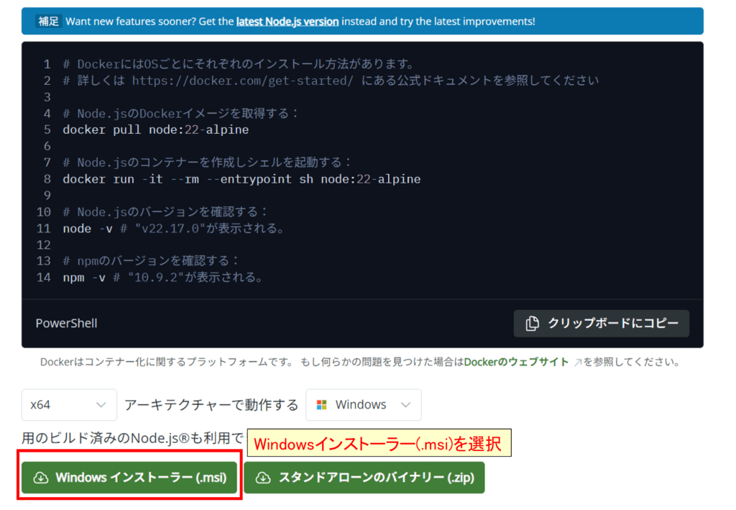Image resolution: width=736 pixels, height=510 pixels.
Task: Open the latest Node.js version link
Action: (x=287, y=22)
